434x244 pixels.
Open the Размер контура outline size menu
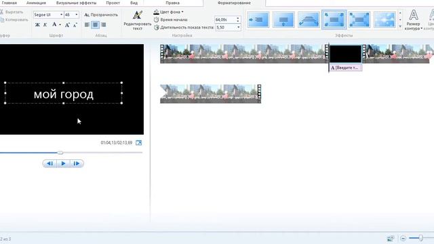click(413, 20)
